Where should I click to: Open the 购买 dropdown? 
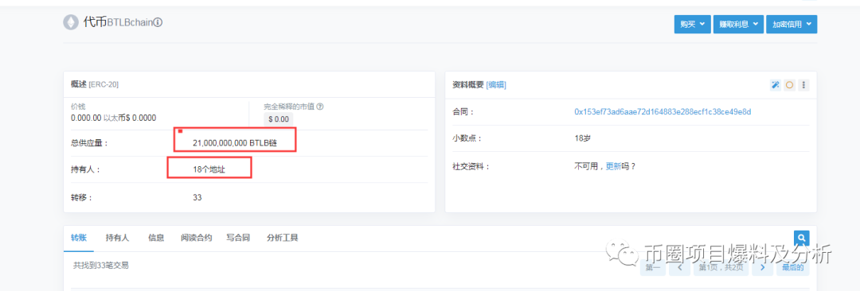click(692, 24)
